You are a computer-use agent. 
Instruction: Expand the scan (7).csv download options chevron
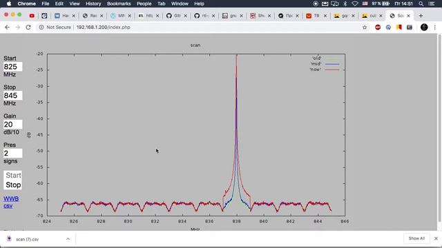pyautogui.click(x=68, y=239)
